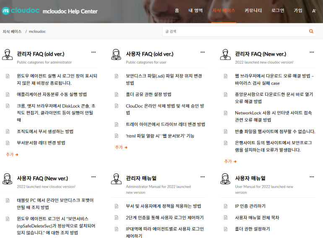Open the 사용자 매뉴얼 category title
Viewport: 323px width, 238px height.
click(250, 178)
